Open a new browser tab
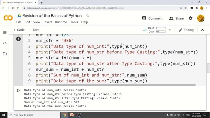The image size is (210, 118). (42, 3)
